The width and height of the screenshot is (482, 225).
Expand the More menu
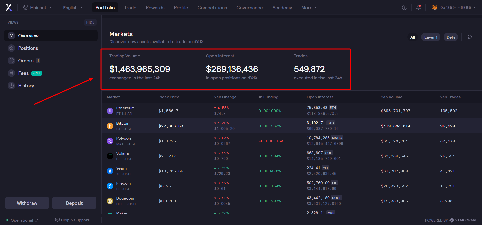coord(309,8)
